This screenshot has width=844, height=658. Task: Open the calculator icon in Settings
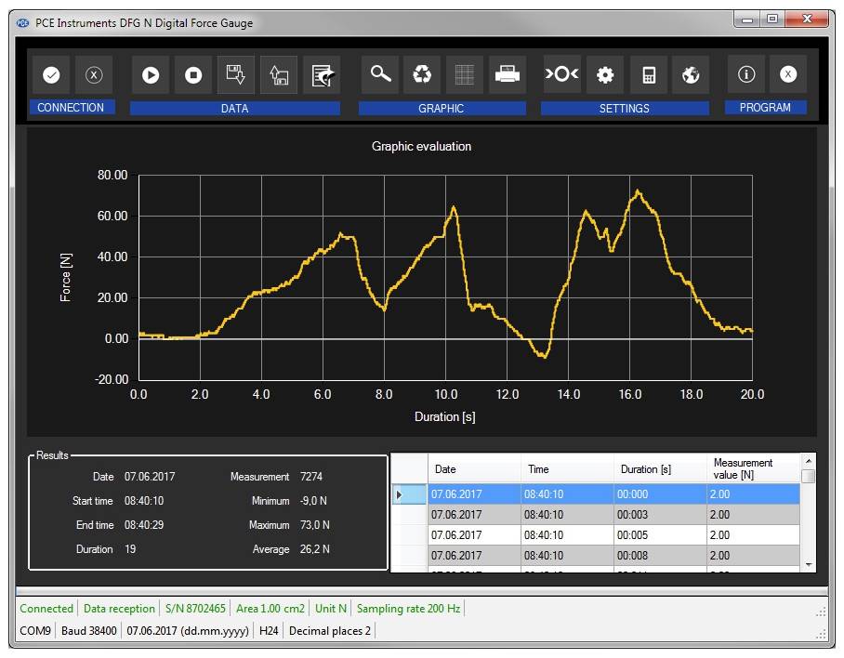tap(649, 75)
